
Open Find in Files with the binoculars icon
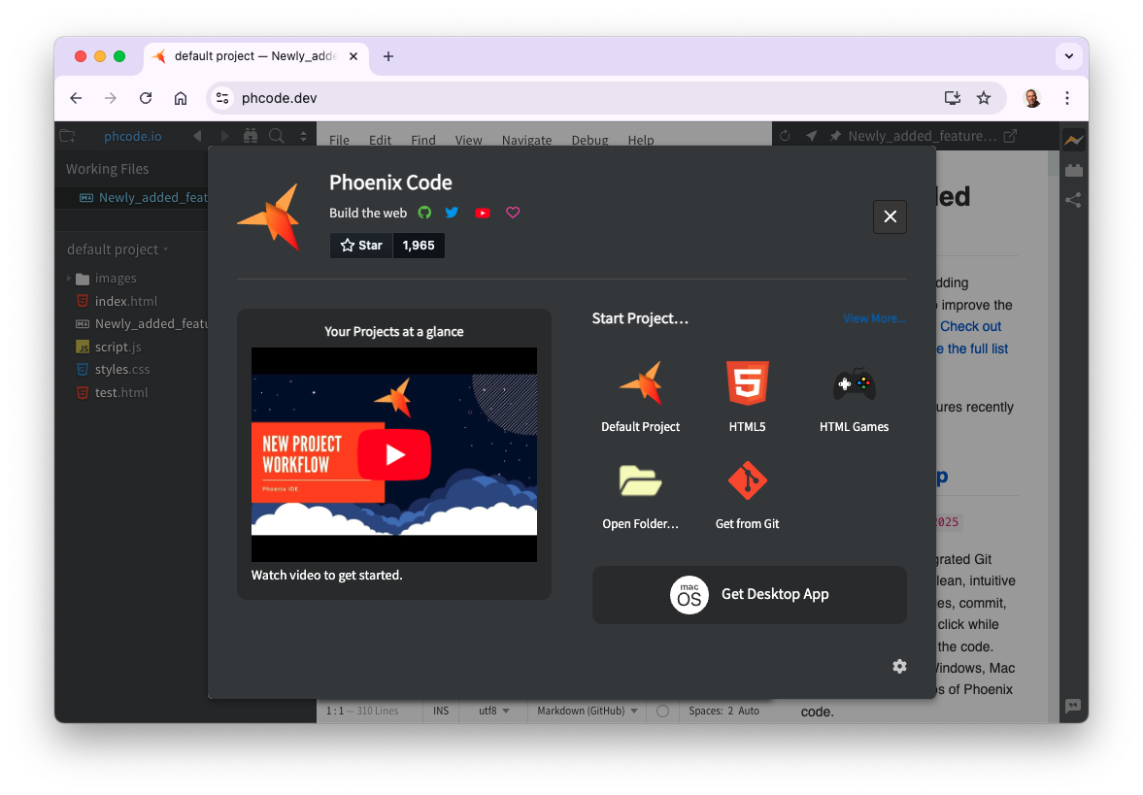coord(251,137)
